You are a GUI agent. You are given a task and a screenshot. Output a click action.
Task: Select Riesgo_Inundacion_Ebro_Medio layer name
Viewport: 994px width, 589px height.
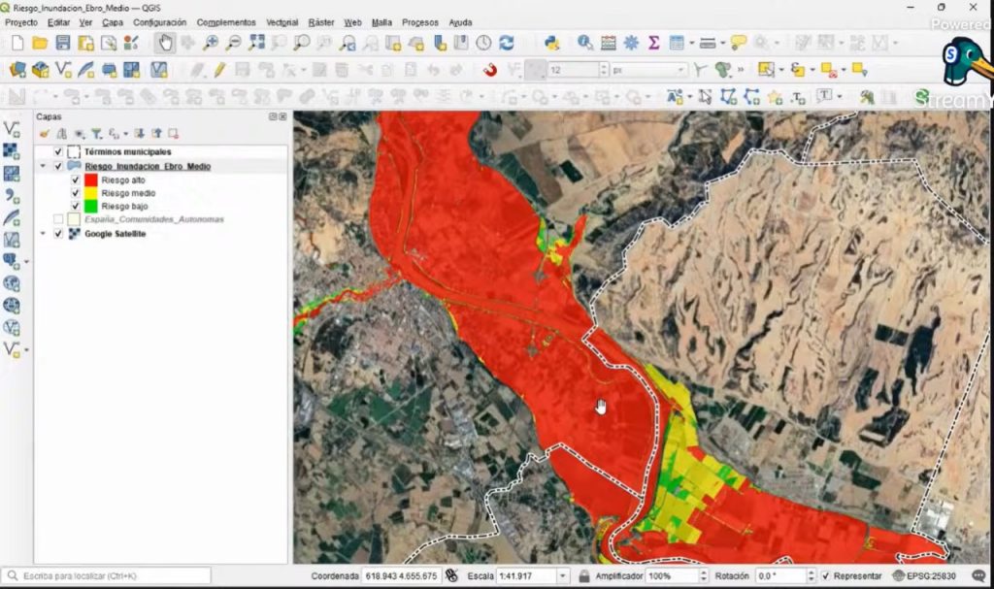coord(148,166)
